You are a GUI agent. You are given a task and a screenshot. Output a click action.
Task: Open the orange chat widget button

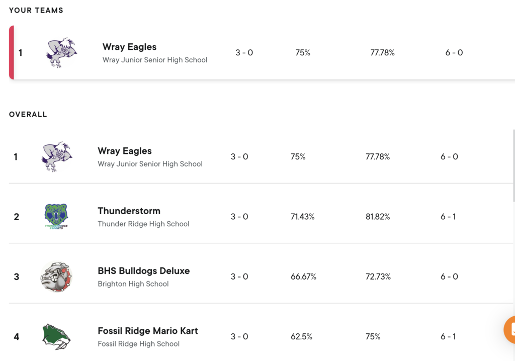pyautogui.click(x=509, y=330)
